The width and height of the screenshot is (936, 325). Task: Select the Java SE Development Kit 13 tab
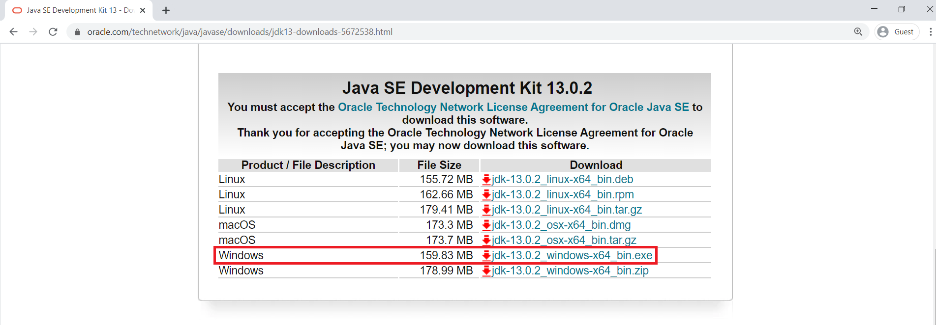click(79, 10)
